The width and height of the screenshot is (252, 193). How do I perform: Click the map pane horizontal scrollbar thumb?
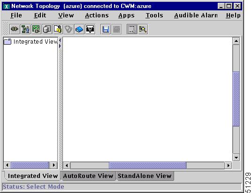coord(148,165)
